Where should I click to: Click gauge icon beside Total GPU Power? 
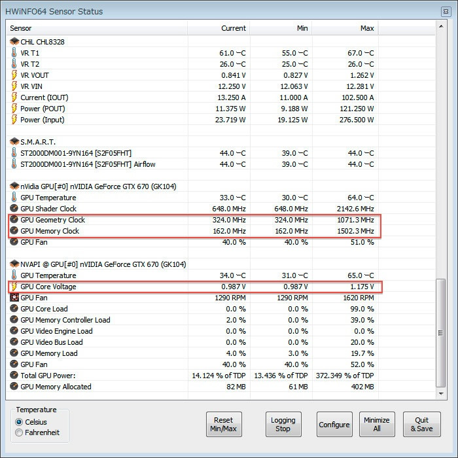coord(14,375)
